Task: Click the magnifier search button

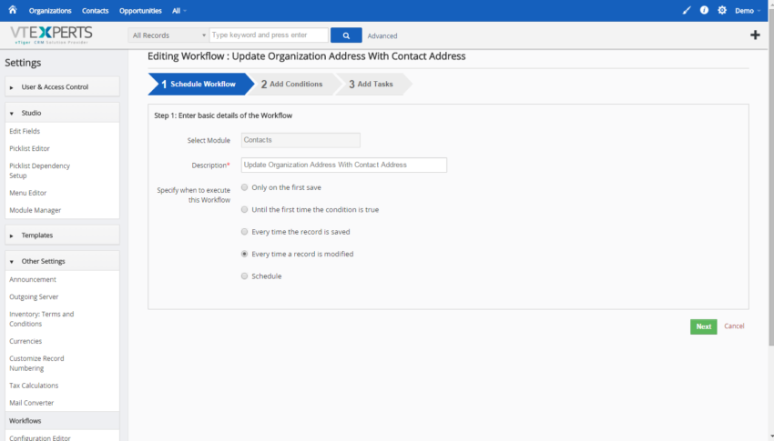Action: 346,35
